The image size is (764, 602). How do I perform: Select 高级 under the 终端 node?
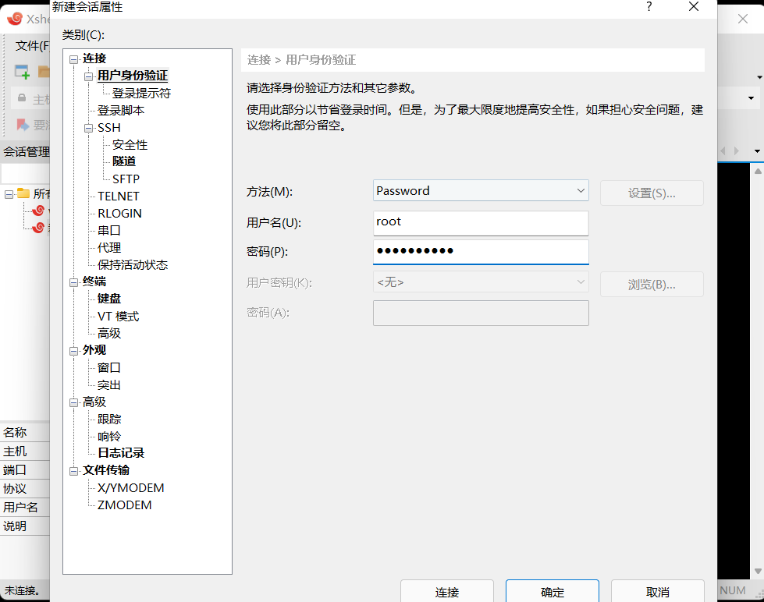[108, 333]
